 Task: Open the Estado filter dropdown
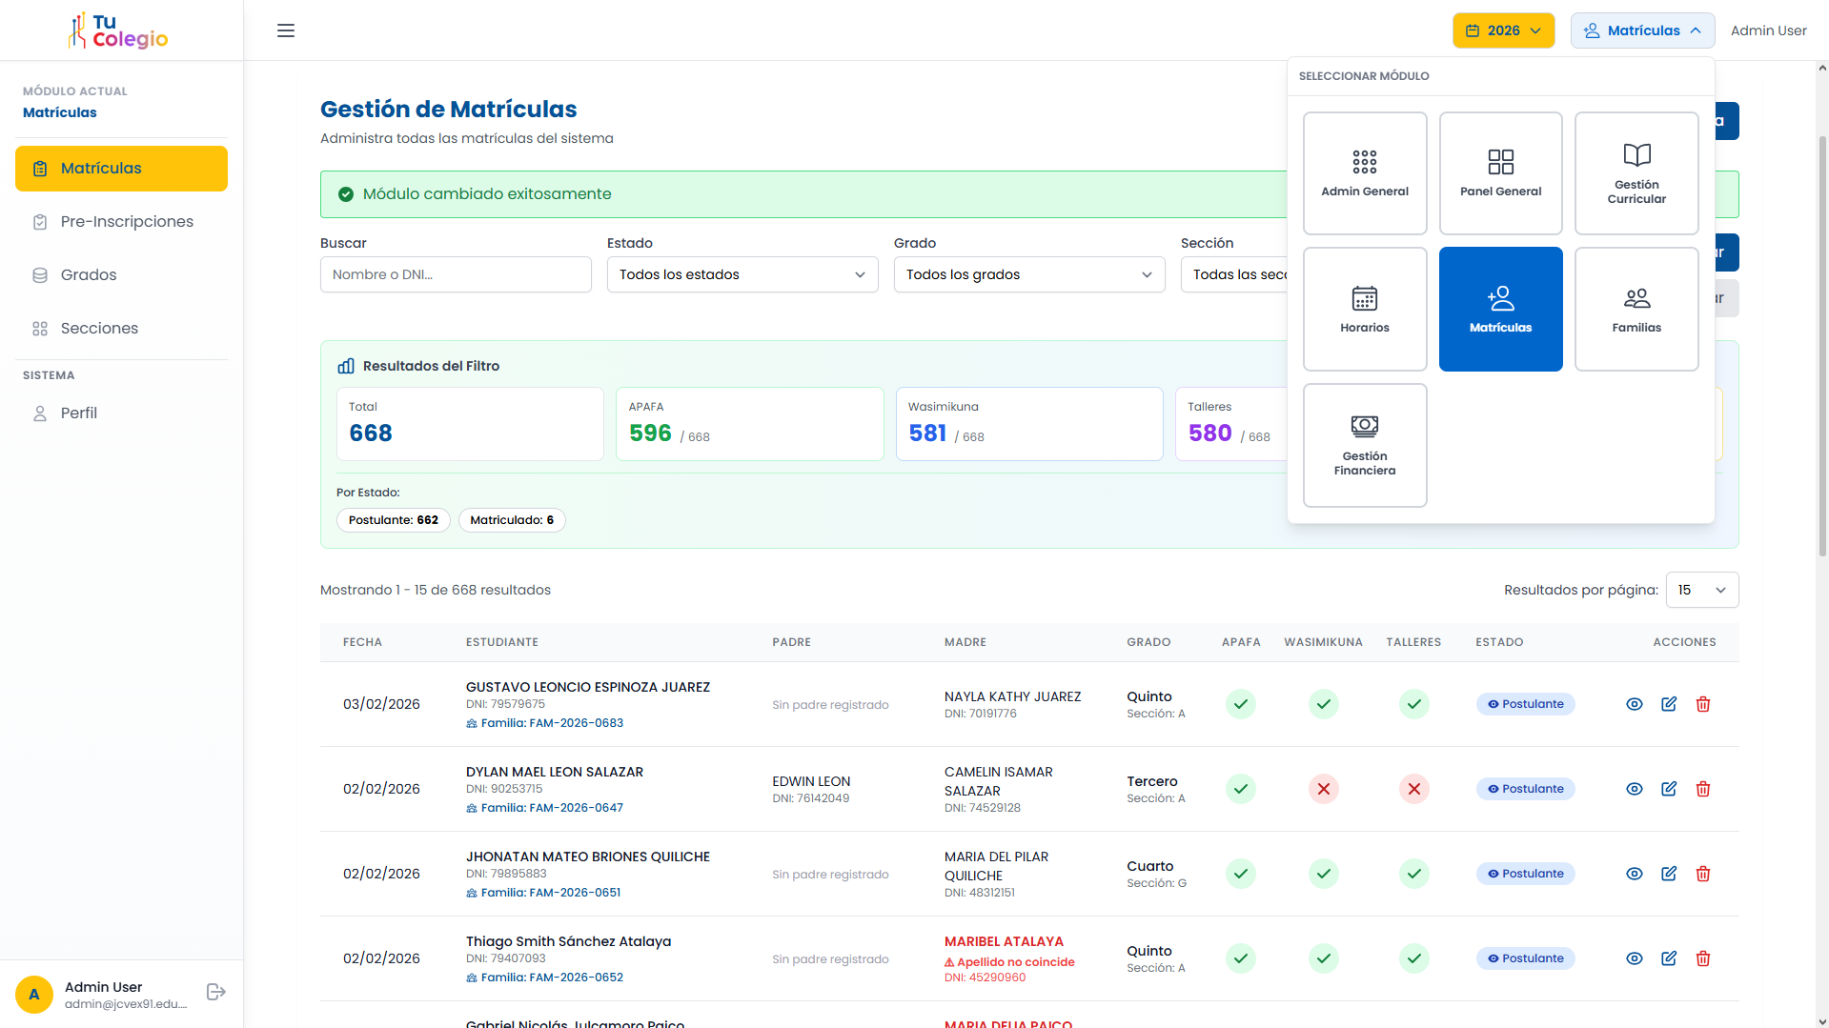(742, 274)
